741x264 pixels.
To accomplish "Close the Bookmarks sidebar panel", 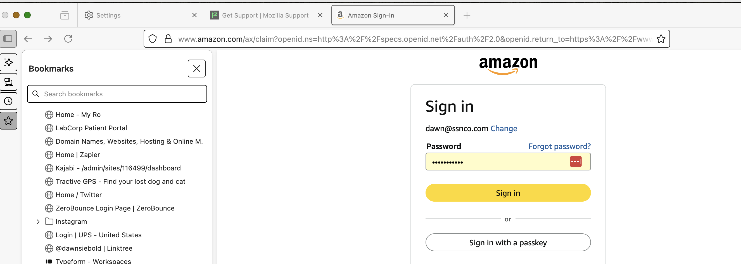I will pos(196,69).
